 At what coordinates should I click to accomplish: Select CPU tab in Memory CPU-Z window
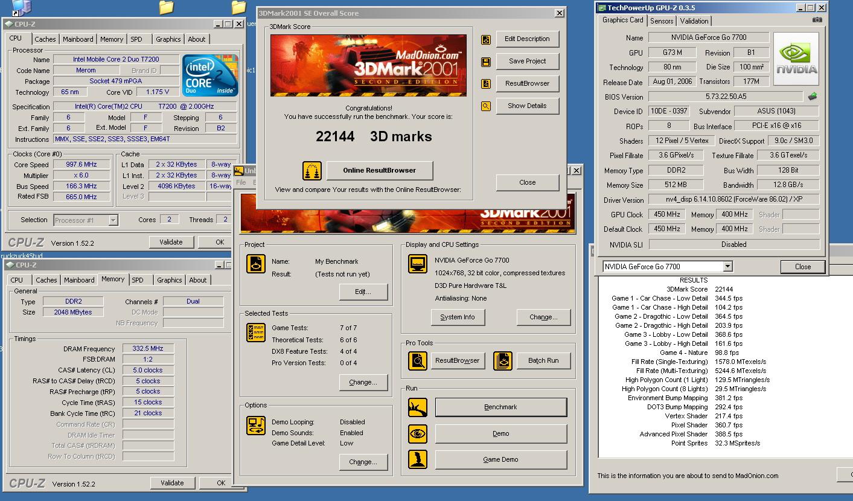[x=17, y=280]
